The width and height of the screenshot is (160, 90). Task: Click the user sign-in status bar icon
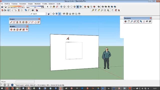[x=8, y=85]
